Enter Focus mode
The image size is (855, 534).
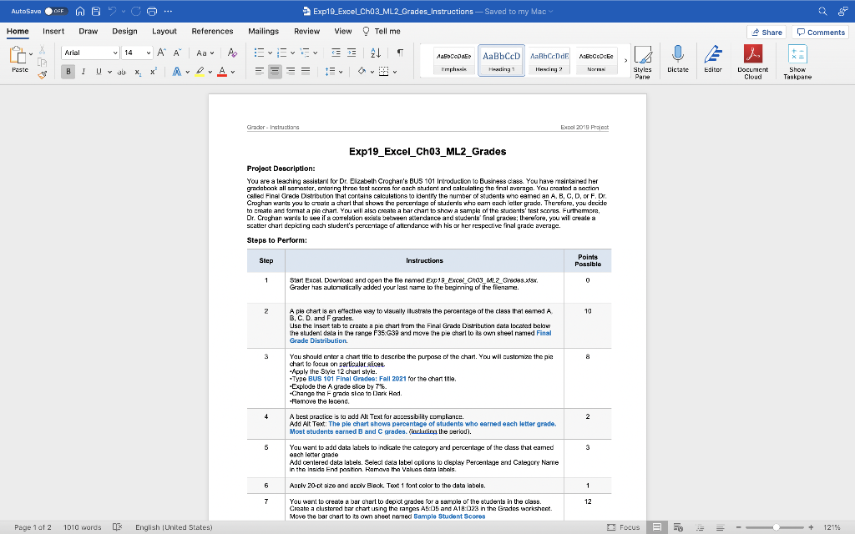(x=623, y=527)
